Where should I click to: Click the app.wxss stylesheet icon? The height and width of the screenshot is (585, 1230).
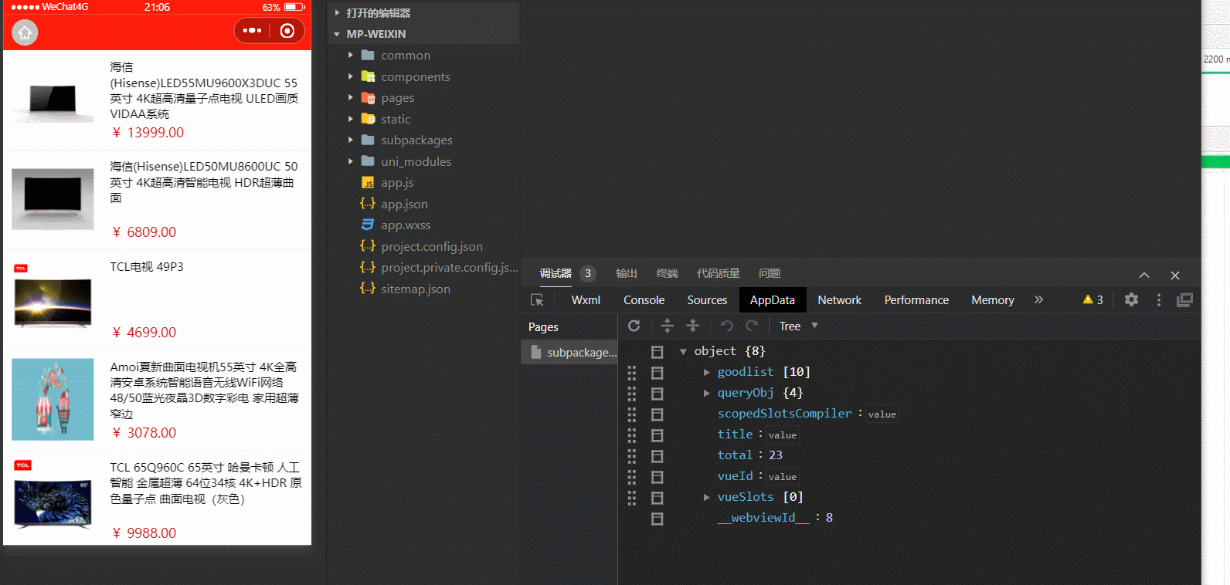[369, 225]
